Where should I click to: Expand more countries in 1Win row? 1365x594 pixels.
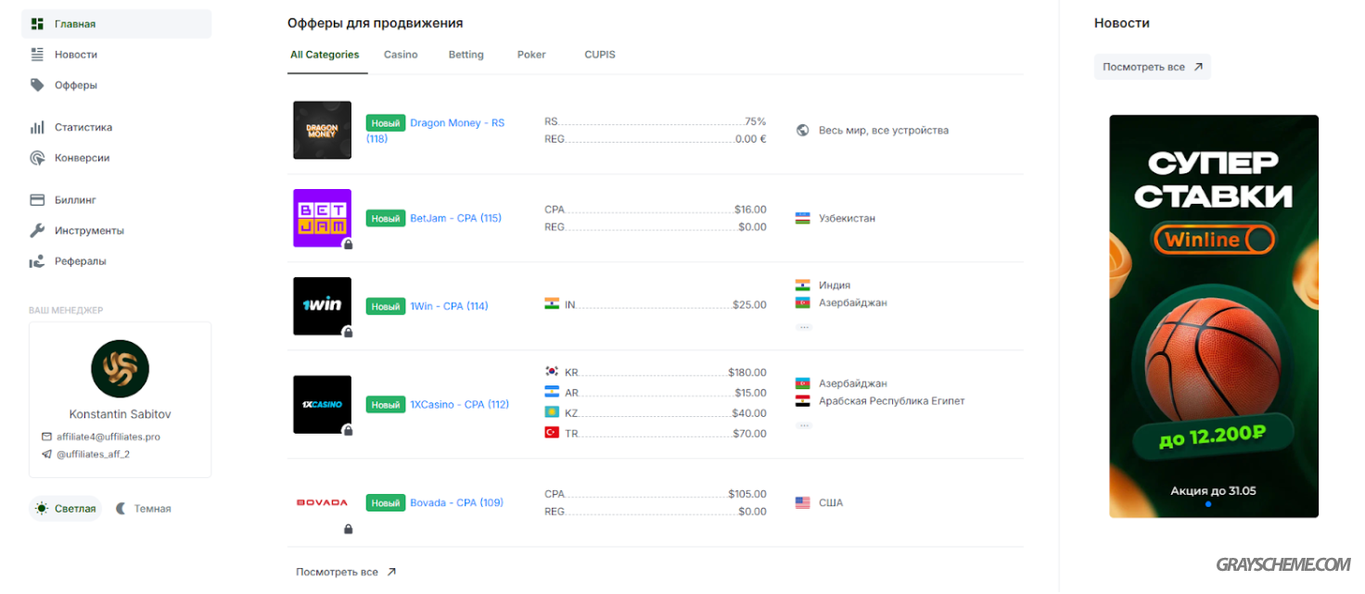point(804,326)
